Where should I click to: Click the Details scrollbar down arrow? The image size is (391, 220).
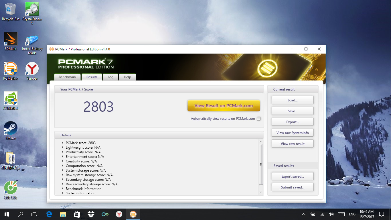[261, 192]
